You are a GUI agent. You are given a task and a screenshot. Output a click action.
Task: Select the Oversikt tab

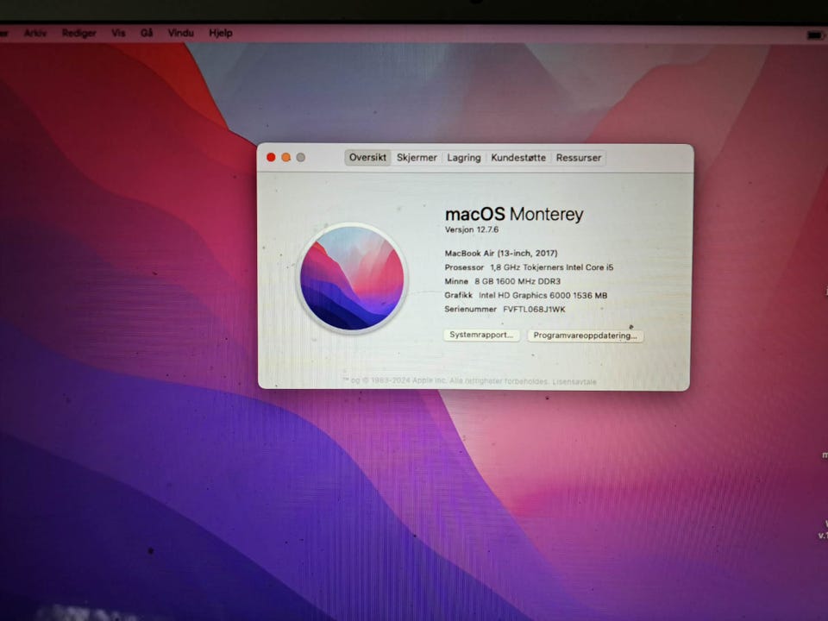[x=367, y=157]
